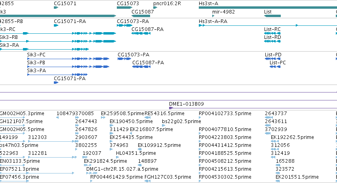Image resolution: width=337 pixels, height=183 pixels.
Task: Click the Hs3st-A-RA transcript label
Action: tap(213, 21)
